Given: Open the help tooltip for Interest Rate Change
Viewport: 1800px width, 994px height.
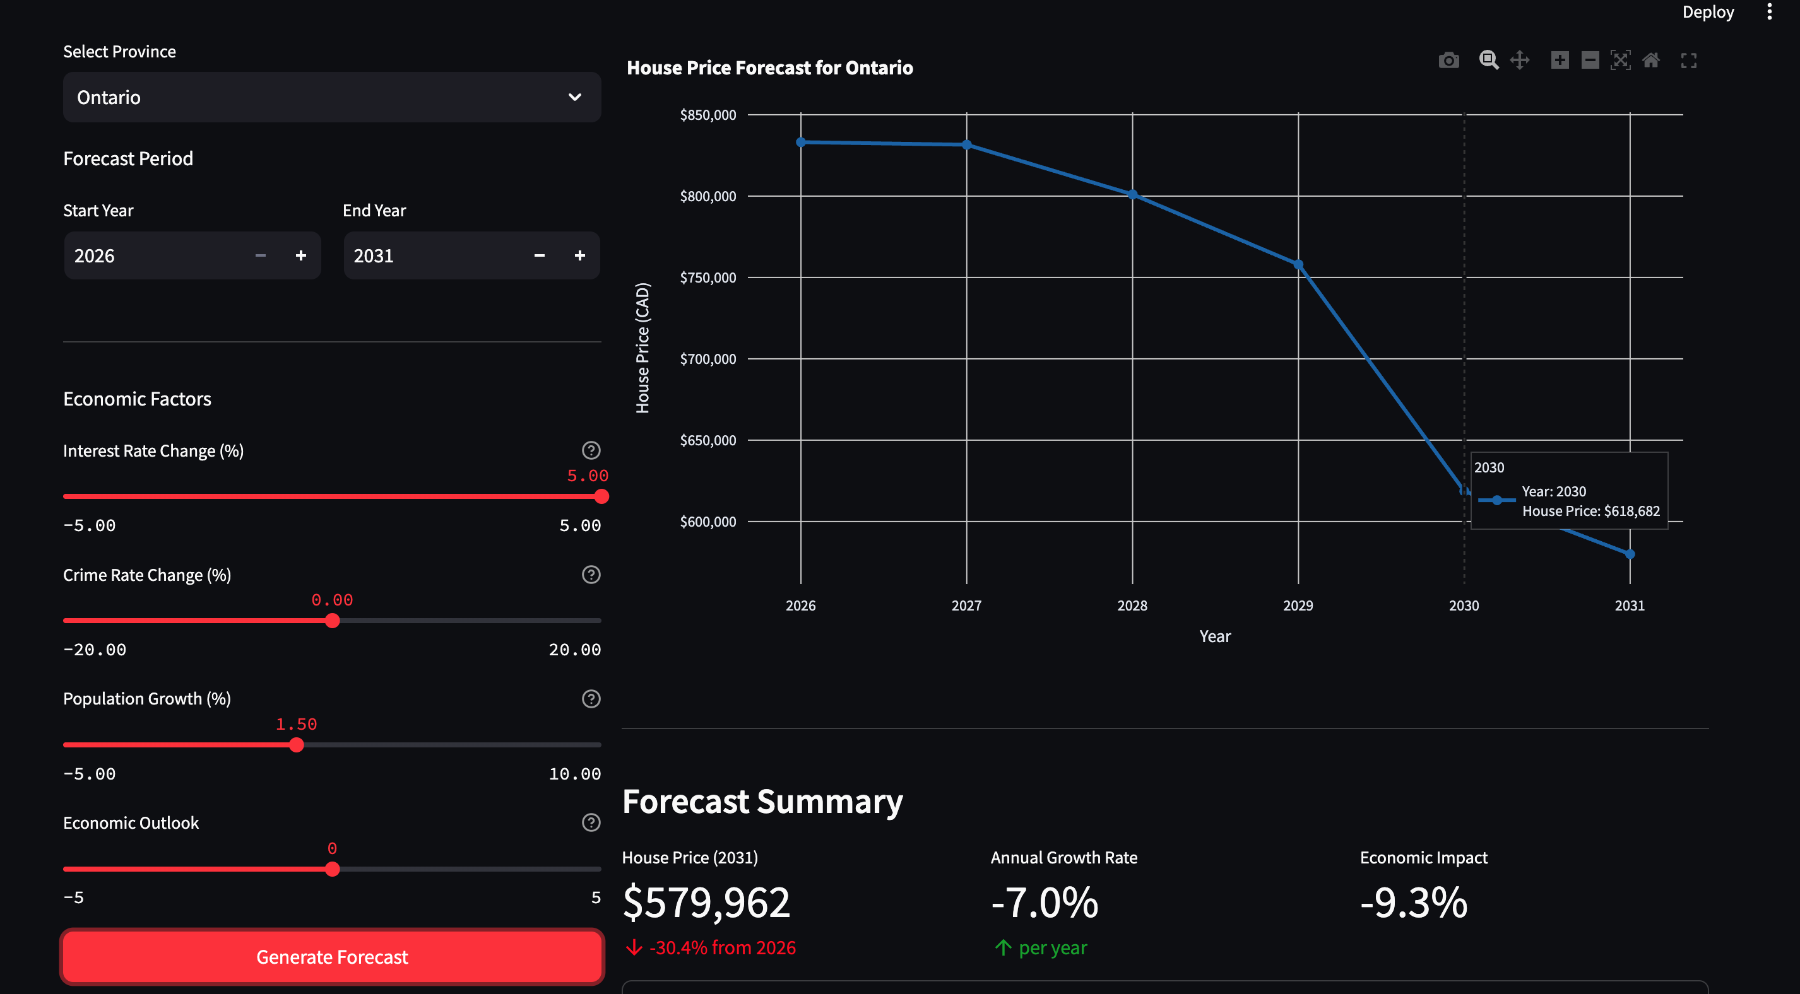Looking at the screenshot, I should pyautogui.click(x=591, y=450).
